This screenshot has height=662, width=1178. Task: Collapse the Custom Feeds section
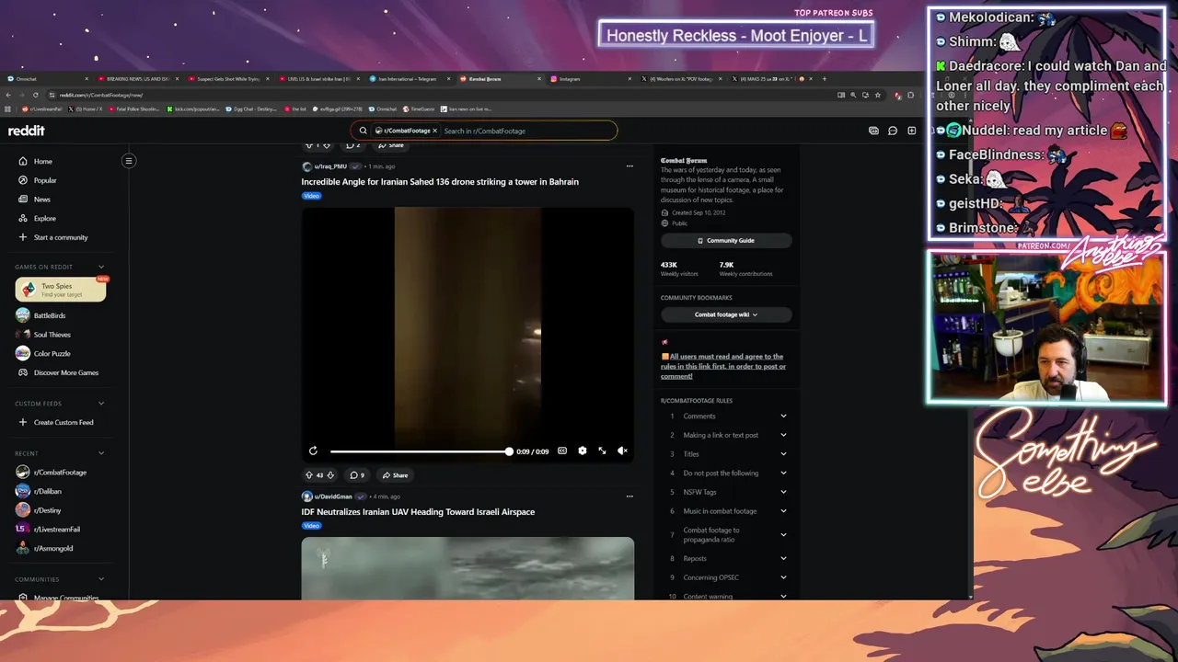(x=101, y=403)
